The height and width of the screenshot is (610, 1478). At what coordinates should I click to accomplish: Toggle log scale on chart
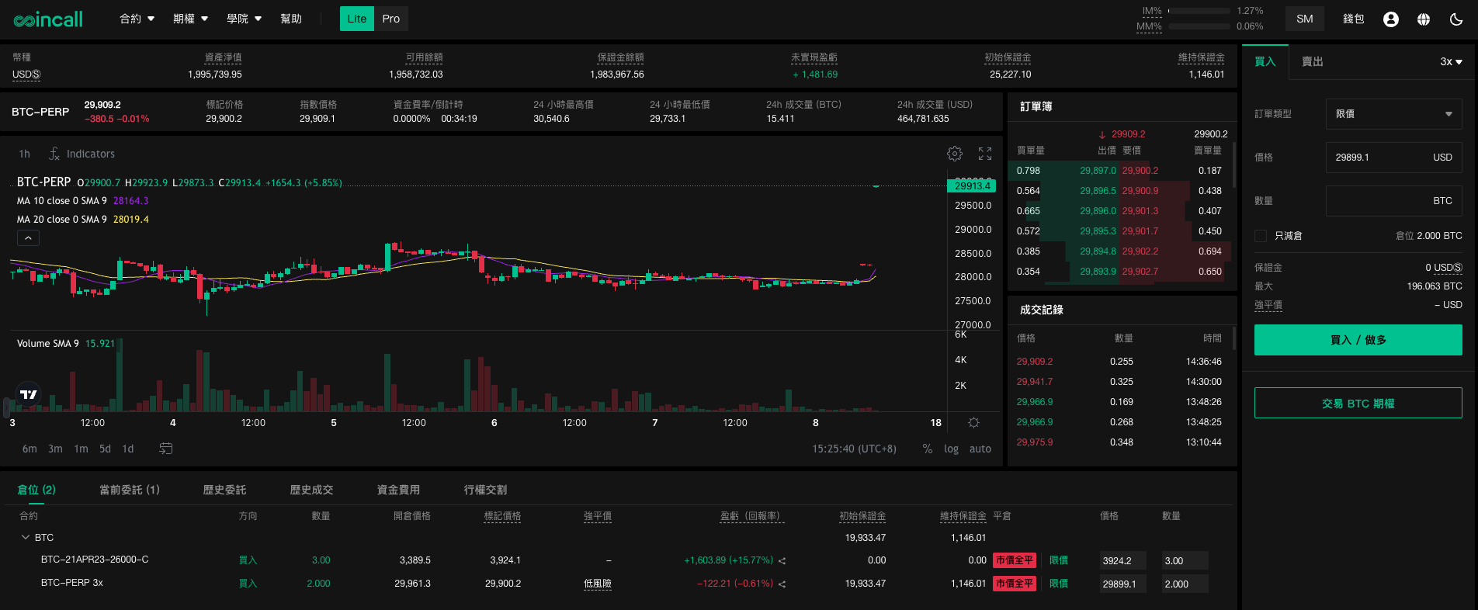(951, 449)
